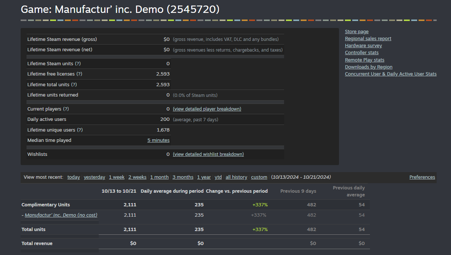Screen dimensions: 451x255
Task: Click the page title Game: Manufactur' inc. Demo
Action: 120,9
